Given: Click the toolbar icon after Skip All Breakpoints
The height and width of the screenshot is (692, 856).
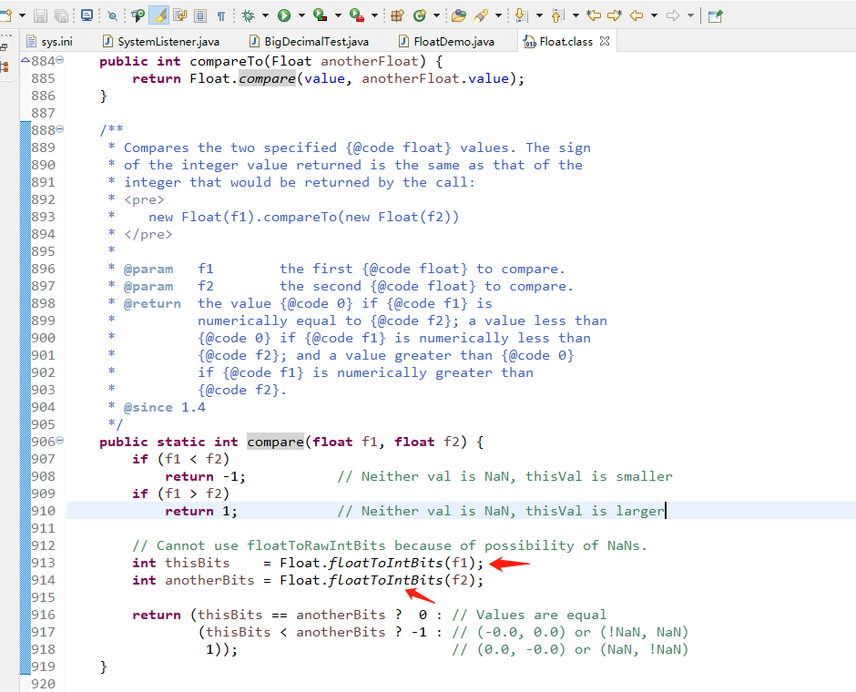Looking at the screenshot, I should point(138,15).
